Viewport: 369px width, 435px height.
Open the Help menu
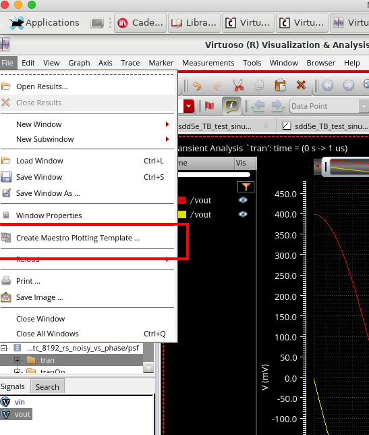[352, 63]
